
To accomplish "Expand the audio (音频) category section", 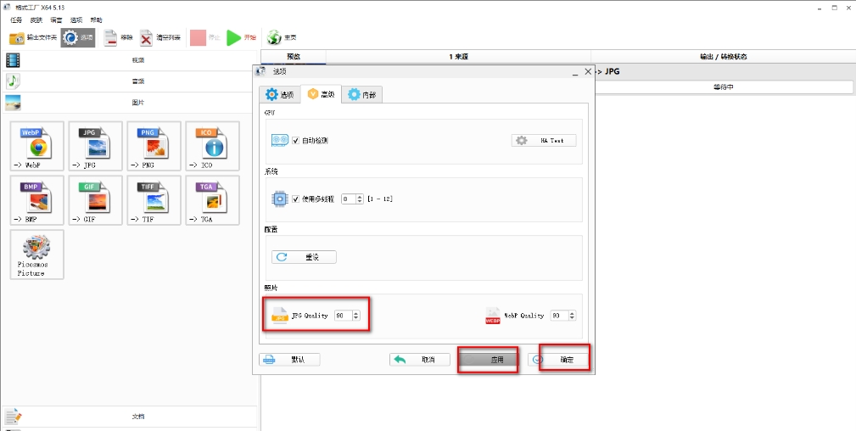I will (x=137, y=81).
